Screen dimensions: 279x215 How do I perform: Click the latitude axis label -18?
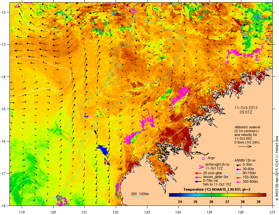(3, 206)
